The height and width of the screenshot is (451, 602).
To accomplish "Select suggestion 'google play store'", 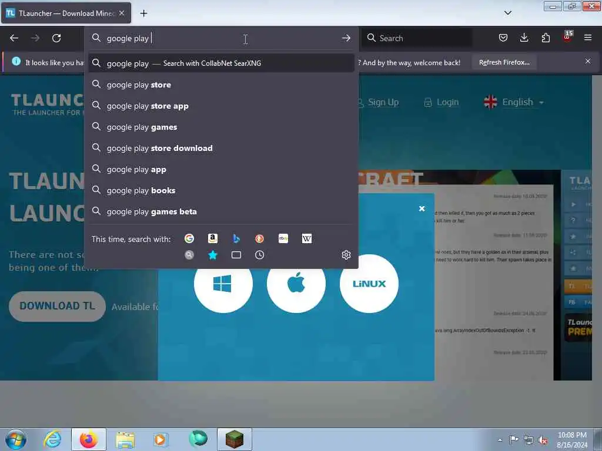I will (x=221, y=85).
